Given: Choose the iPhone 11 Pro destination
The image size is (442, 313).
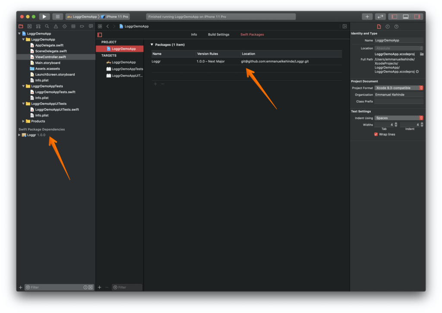Looking at the screenshot, I should click(x=115, y=17).
